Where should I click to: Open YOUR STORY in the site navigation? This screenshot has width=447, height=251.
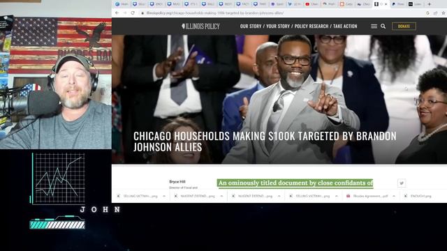[278, 26]
